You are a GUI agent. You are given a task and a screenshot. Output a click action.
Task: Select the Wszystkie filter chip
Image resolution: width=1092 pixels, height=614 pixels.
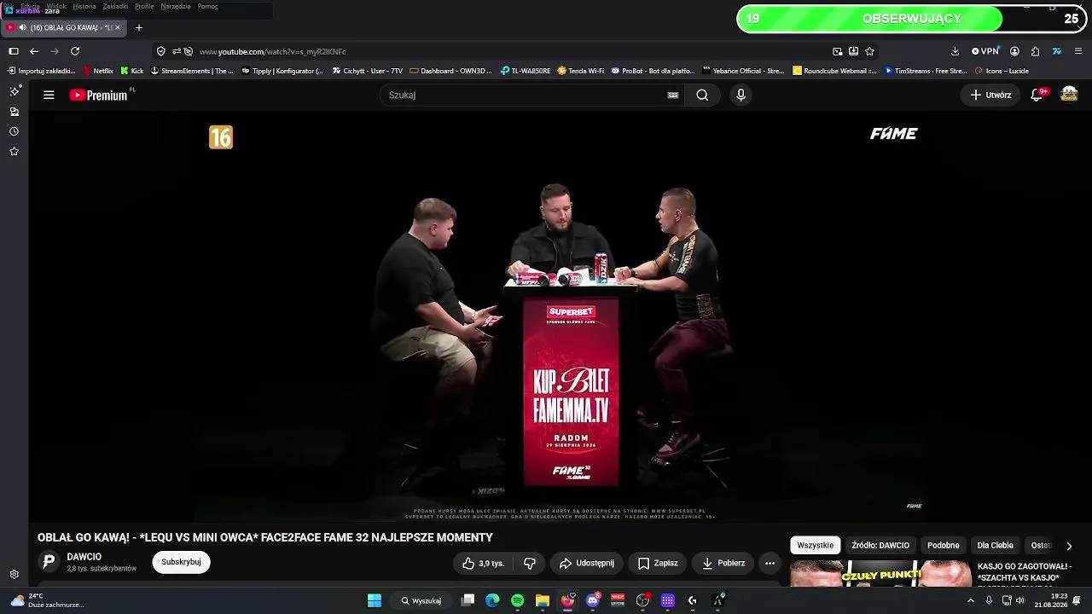pyautogui.click(x=816, y=546)
